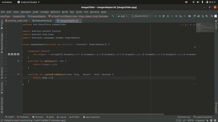Open the App Inspection tool window
Screen dimensions: 218x122
92,117
